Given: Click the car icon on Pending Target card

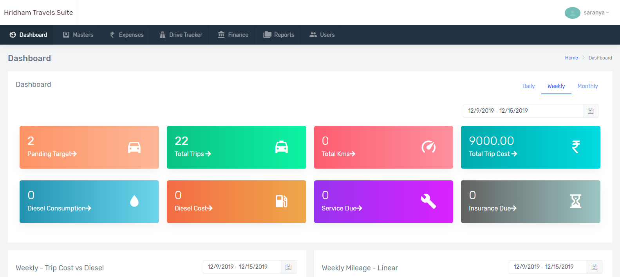Looking at the screenshot, I should coord(134,147).
